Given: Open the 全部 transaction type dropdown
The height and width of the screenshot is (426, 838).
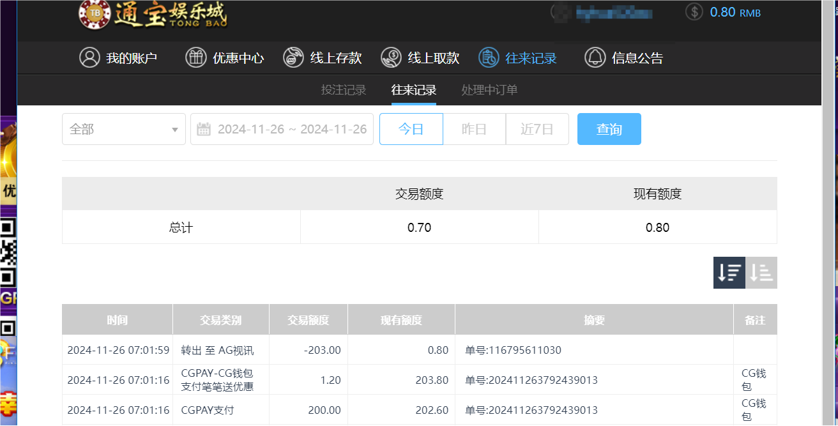Looking at the screenshot, I should (x=123, y=128).
